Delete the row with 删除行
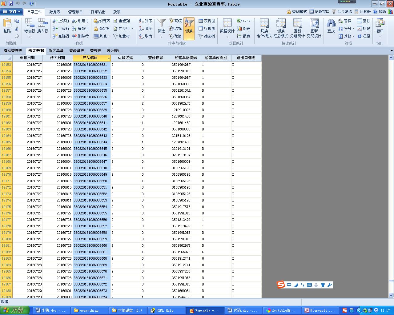 [80, 36]
